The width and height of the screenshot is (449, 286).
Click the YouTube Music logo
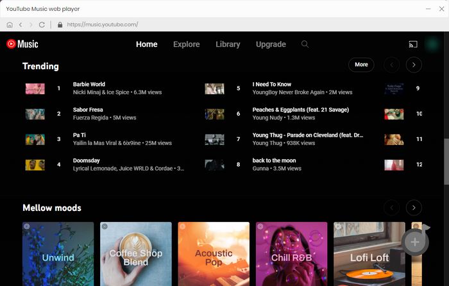pos(22,44)
